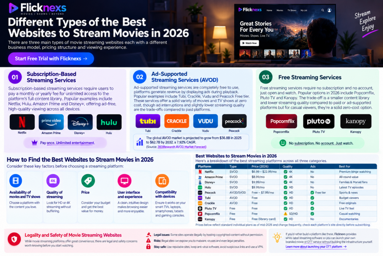This screenshot has width=383, height=256.
Task: Open Home in the TV screen navigation
Action: [x=269, y=10]
